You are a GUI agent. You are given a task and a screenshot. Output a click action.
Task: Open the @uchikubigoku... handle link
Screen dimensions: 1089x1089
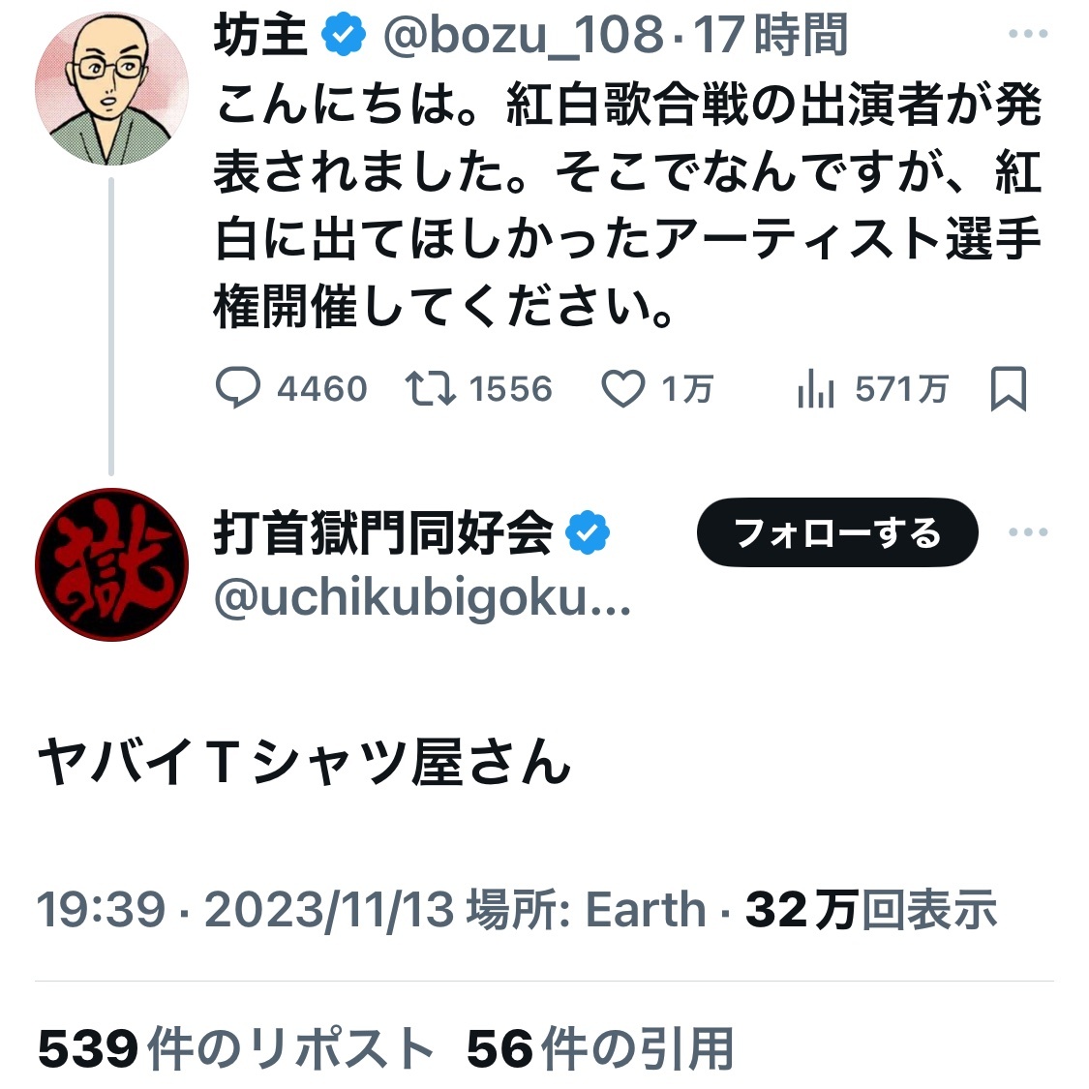point(422,600)
